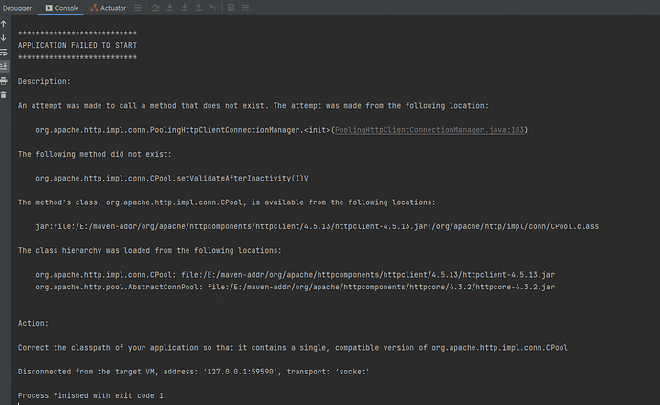
Task: Open the Evaluate Expression calculator icon
Action: click(231, 7)
